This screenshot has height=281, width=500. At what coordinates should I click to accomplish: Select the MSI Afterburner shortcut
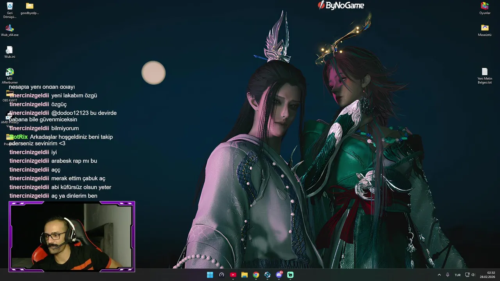click(x=10, y=76)
